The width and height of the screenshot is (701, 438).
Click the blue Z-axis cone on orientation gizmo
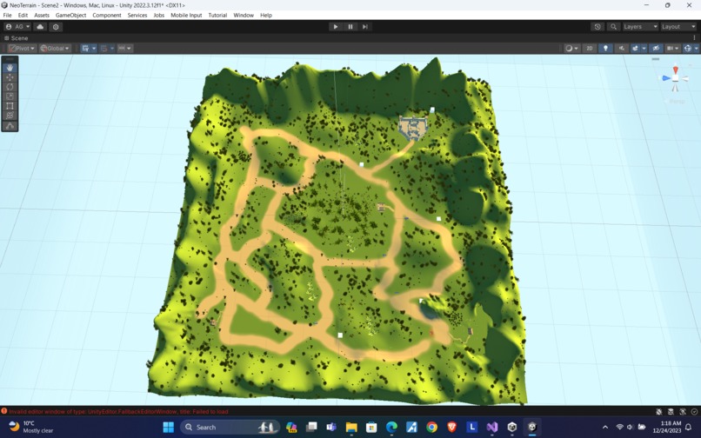point(666,78)
